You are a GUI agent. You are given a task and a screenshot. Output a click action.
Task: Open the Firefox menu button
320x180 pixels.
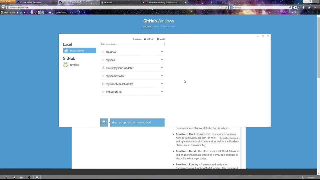(7, 2)
